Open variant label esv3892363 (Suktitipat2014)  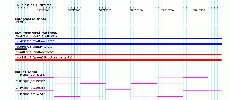pyautogui.click(x=36, y=36)
